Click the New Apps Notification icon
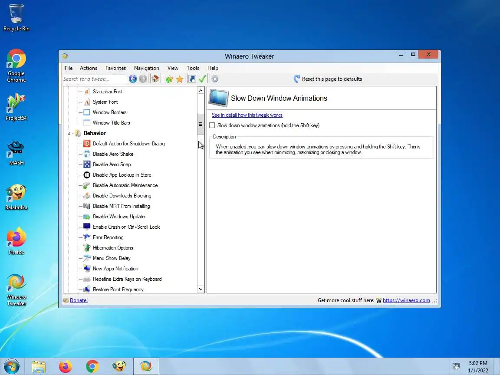Viewport: 500px width, 375px height. [87, 269]
